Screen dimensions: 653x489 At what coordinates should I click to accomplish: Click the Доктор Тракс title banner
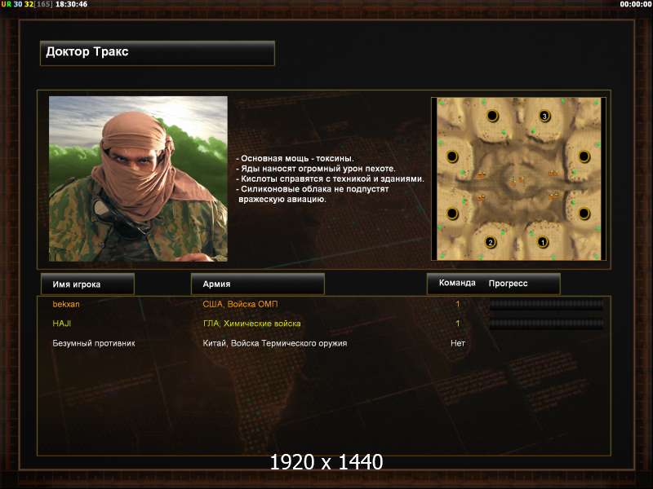tap(158, 53)
